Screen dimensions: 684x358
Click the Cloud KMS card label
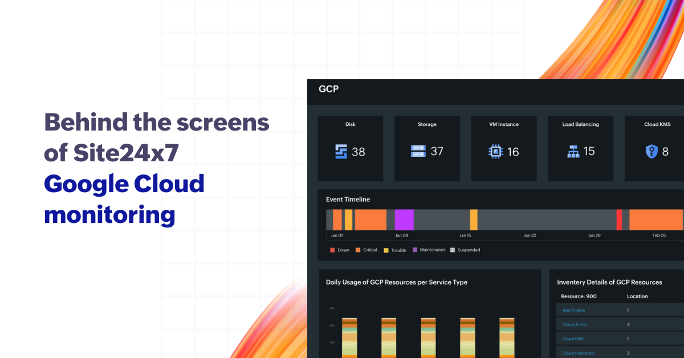coord(657,124)
